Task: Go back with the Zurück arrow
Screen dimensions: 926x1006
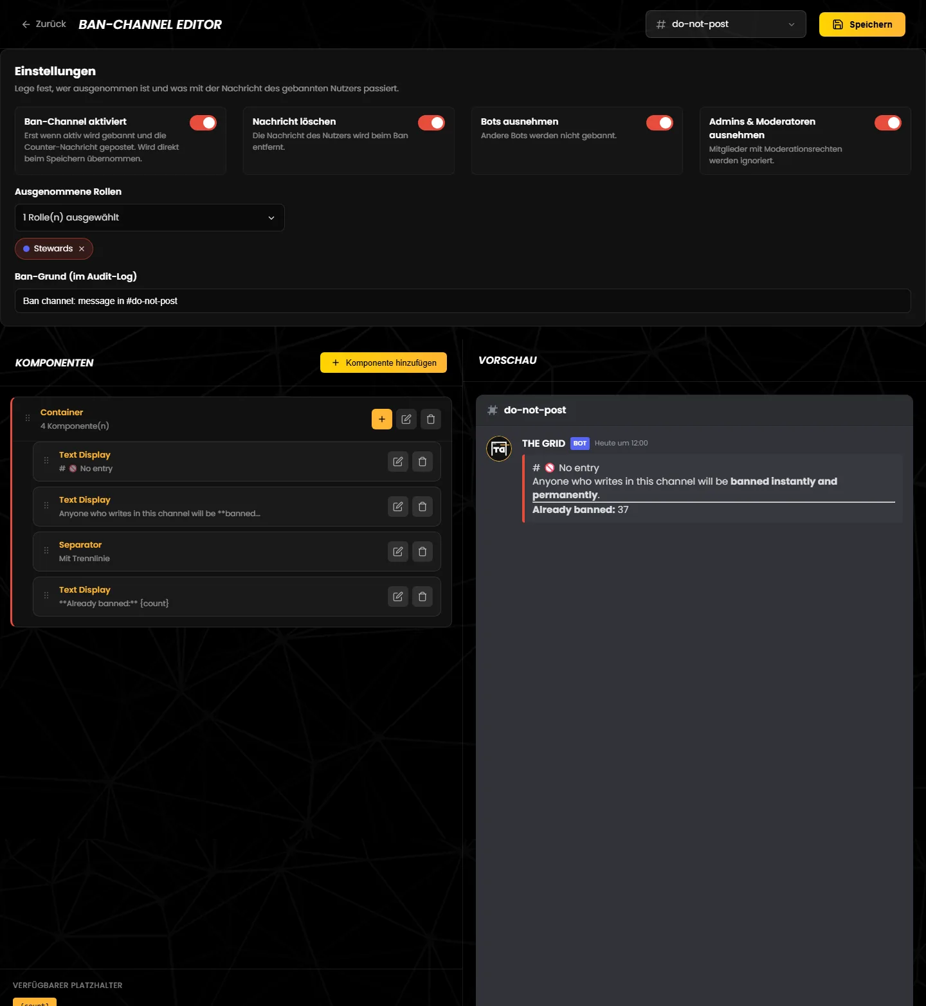Action: [43, 24]
